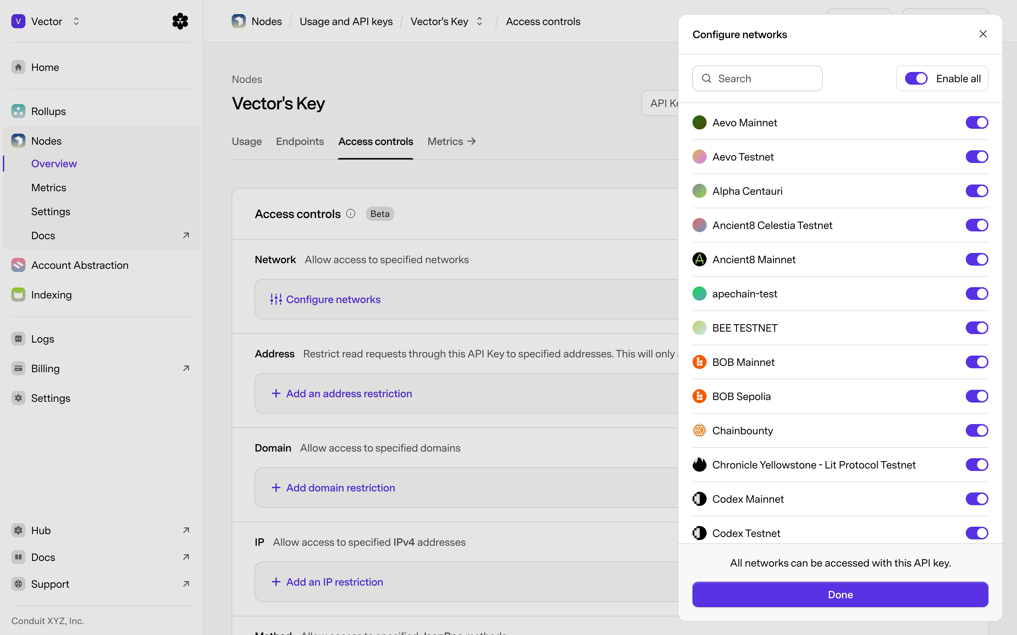Open Account Abstraction from the sidebar
This screenshot has height=635, width=1017.
click(80, 265)
